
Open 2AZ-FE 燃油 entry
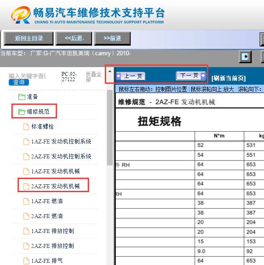tap(47, 216)
